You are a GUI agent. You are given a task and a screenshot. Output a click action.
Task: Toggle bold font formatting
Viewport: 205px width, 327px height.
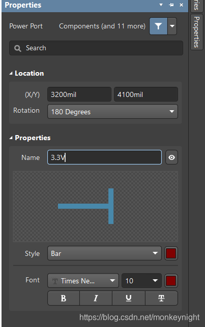click(x=64, y=298)
